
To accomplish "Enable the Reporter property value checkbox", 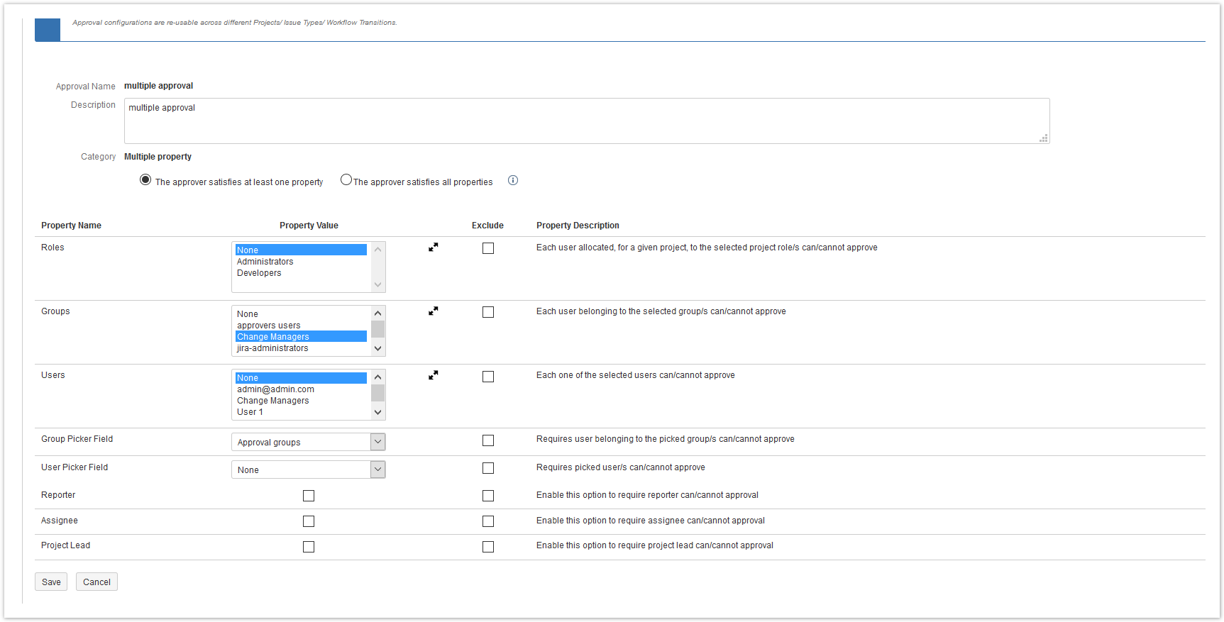I will point(309,496).
